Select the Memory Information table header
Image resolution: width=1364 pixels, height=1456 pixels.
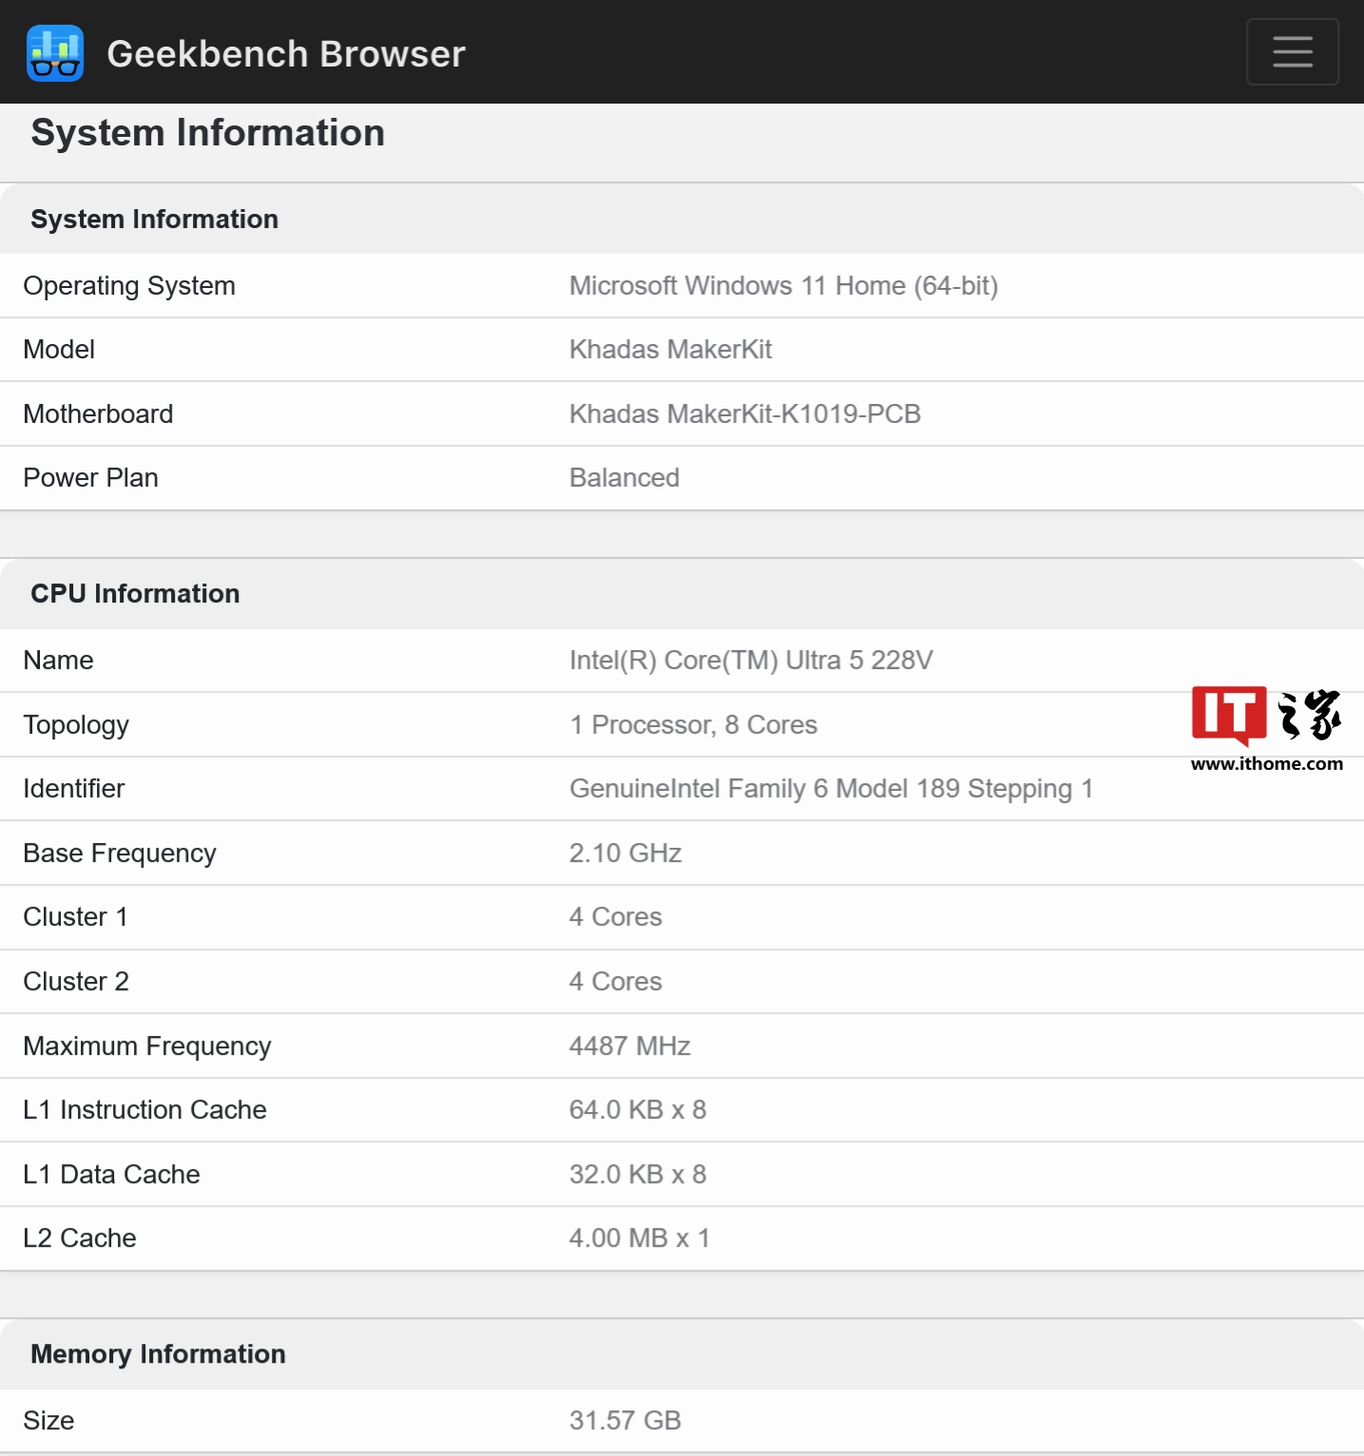[159, 1354]
